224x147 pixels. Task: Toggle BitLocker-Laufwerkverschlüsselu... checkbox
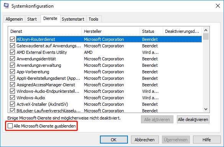coord(12,110)
